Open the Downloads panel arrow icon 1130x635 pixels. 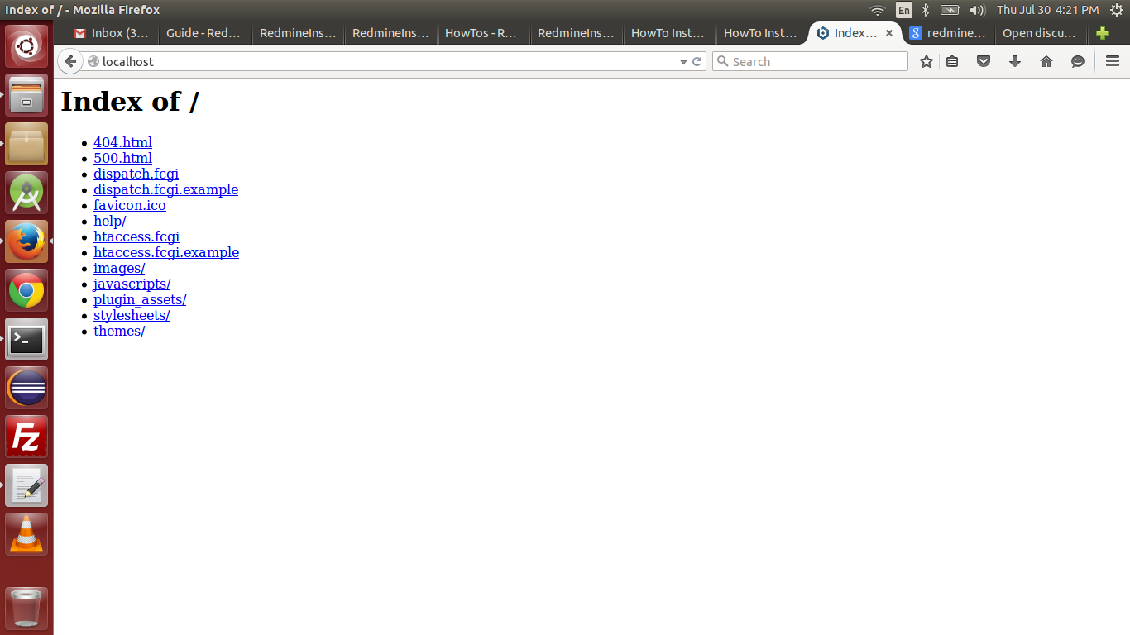1015,60
